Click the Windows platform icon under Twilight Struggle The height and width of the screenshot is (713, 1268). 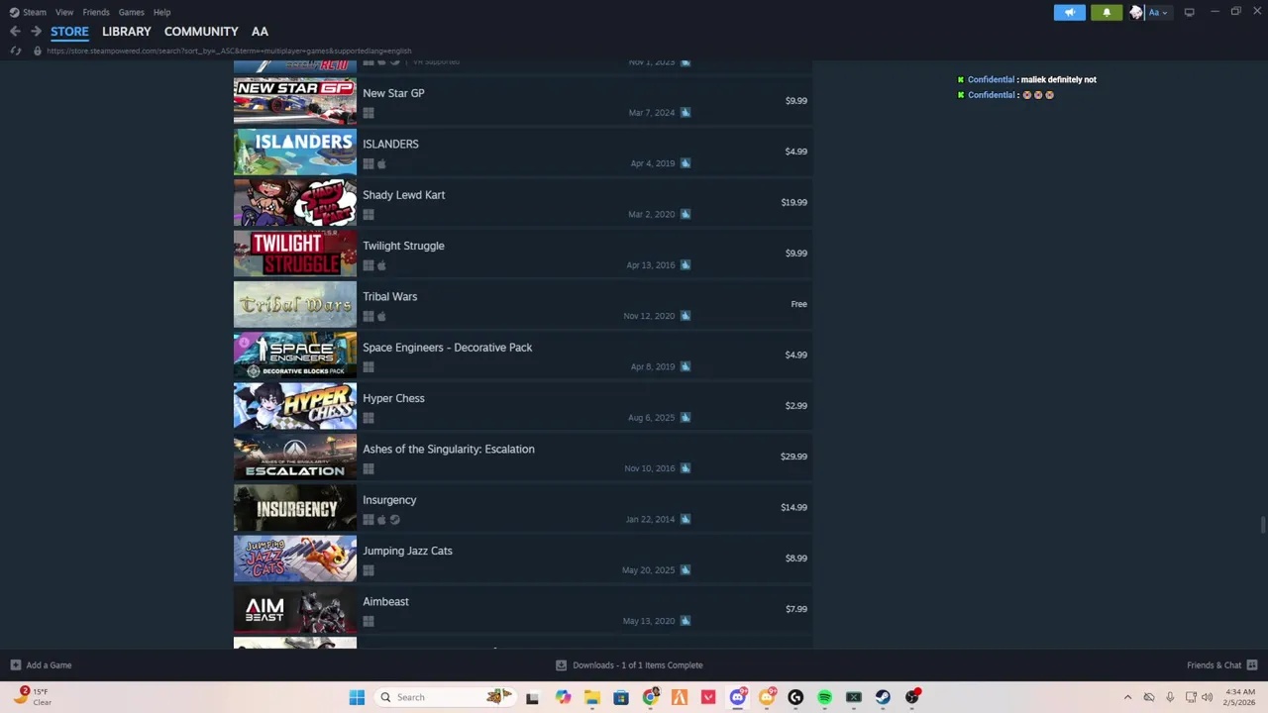pos(369,265)
